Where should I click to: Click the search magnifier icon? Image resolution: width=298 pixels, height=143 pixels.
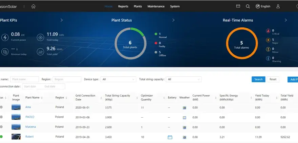248,6
